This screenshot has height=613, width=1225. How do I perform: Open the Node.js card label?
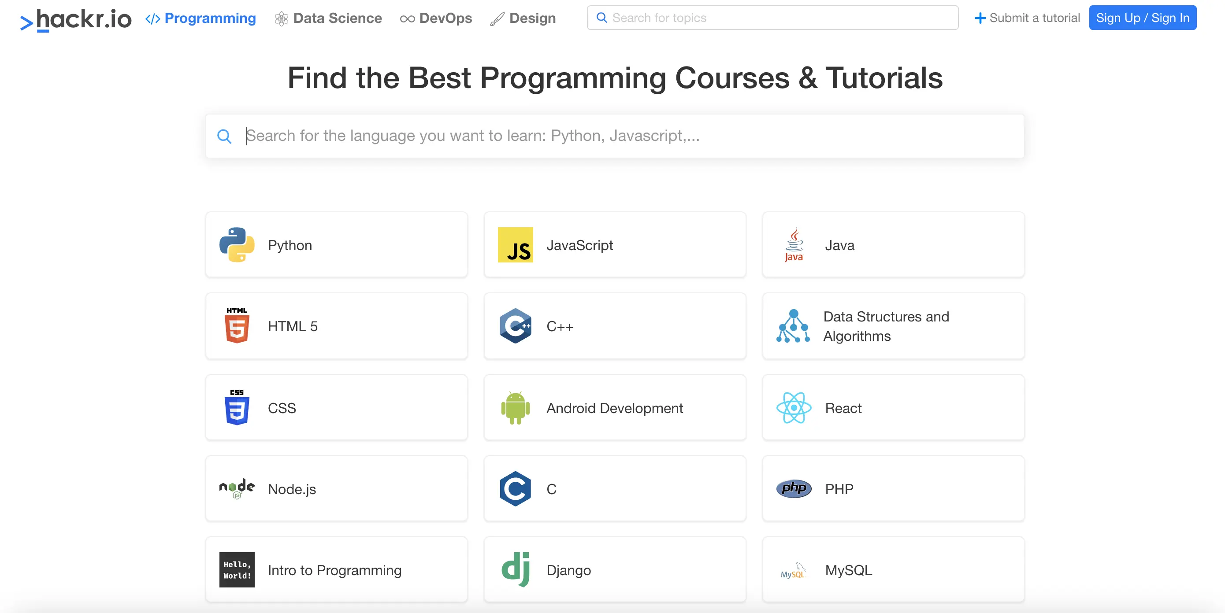click(x=292, y=489)
